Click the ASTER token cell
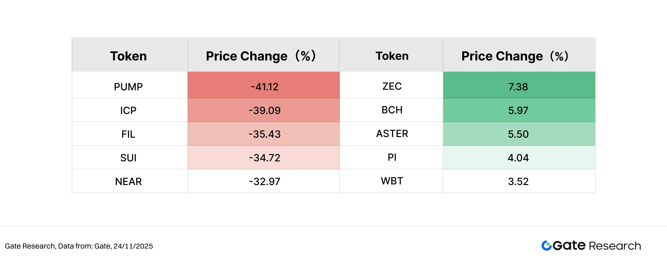The width and height of the screenshot is (667, 266). click(x=392, y=134)
